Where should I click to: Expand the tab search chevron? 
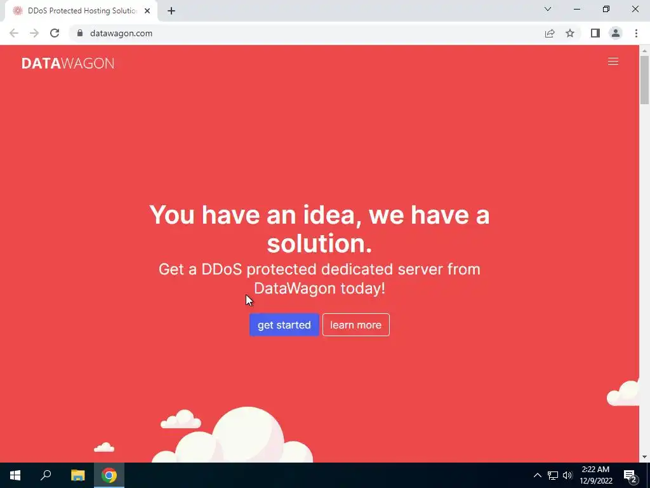[548, 9]
